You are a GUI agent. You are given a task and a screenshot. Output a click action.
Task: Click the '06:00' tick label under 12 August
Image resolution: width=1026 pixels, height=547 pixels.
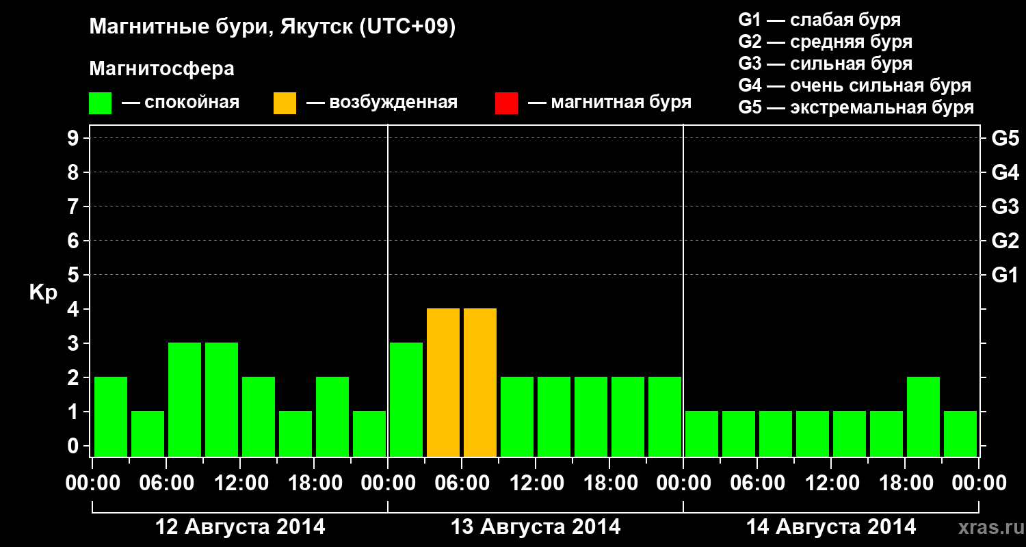pos(166,483)
